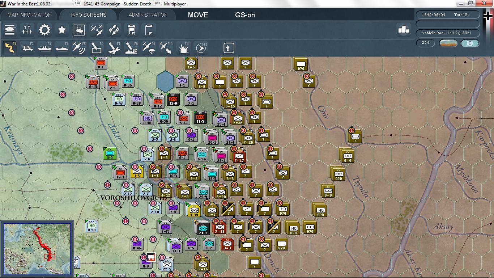Select the black 21-1 unit counter
This screenshot has width=494, height=278.
(203, 228)
